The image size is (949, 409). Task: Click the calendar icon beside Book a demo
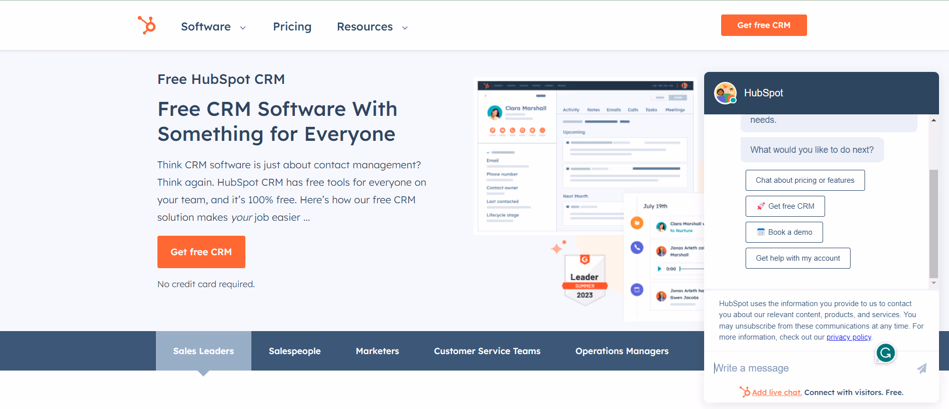click(761, 232)
